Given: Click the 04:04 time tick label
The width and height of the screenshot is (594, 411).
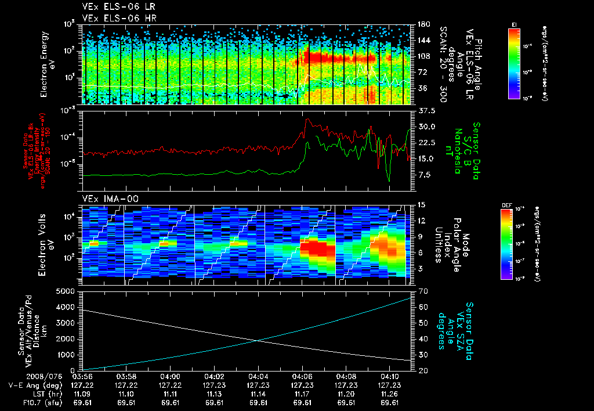Looking at the screenshot, I should [x=258, y=377].
